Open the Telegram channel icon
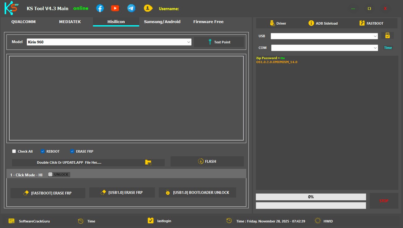Screen dimensions: 403x228 click(131, 8)
